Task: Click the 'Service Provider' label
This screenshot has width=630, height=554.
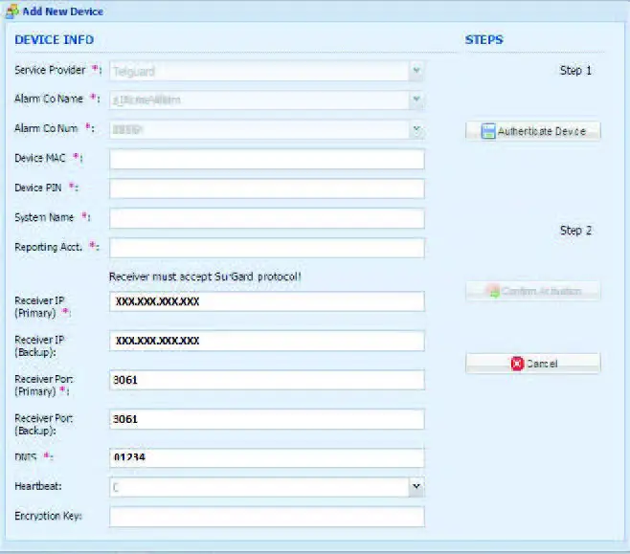Action: tap(50, 70)
